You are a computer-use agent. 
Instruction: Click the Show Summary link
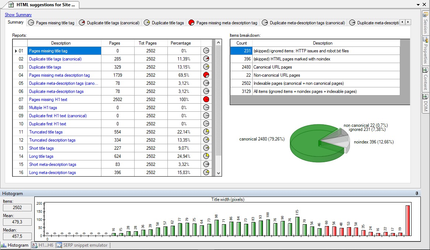pyautogui.click(x=18, y=15)
